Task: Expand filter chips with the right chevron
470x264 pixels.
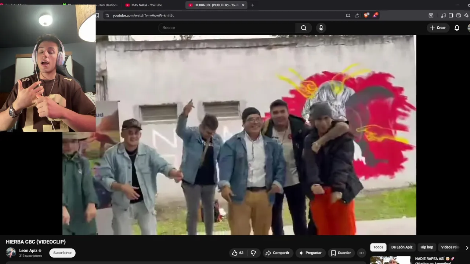Action: [467, 247]
